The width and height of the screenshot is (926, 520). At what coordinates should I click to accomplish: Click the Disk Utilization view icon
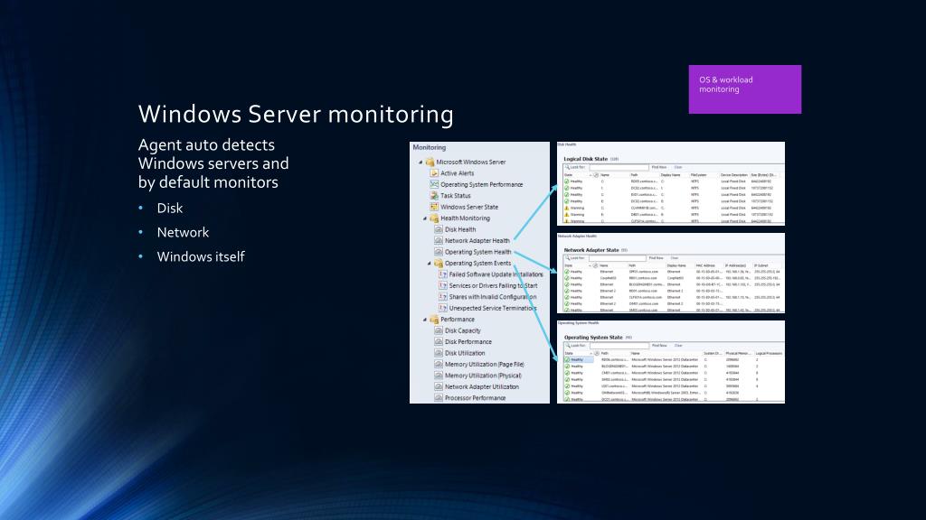pos(439,353)
